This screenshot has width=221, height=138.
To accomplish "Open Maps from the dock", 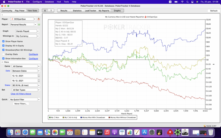I will pos(47,132).
